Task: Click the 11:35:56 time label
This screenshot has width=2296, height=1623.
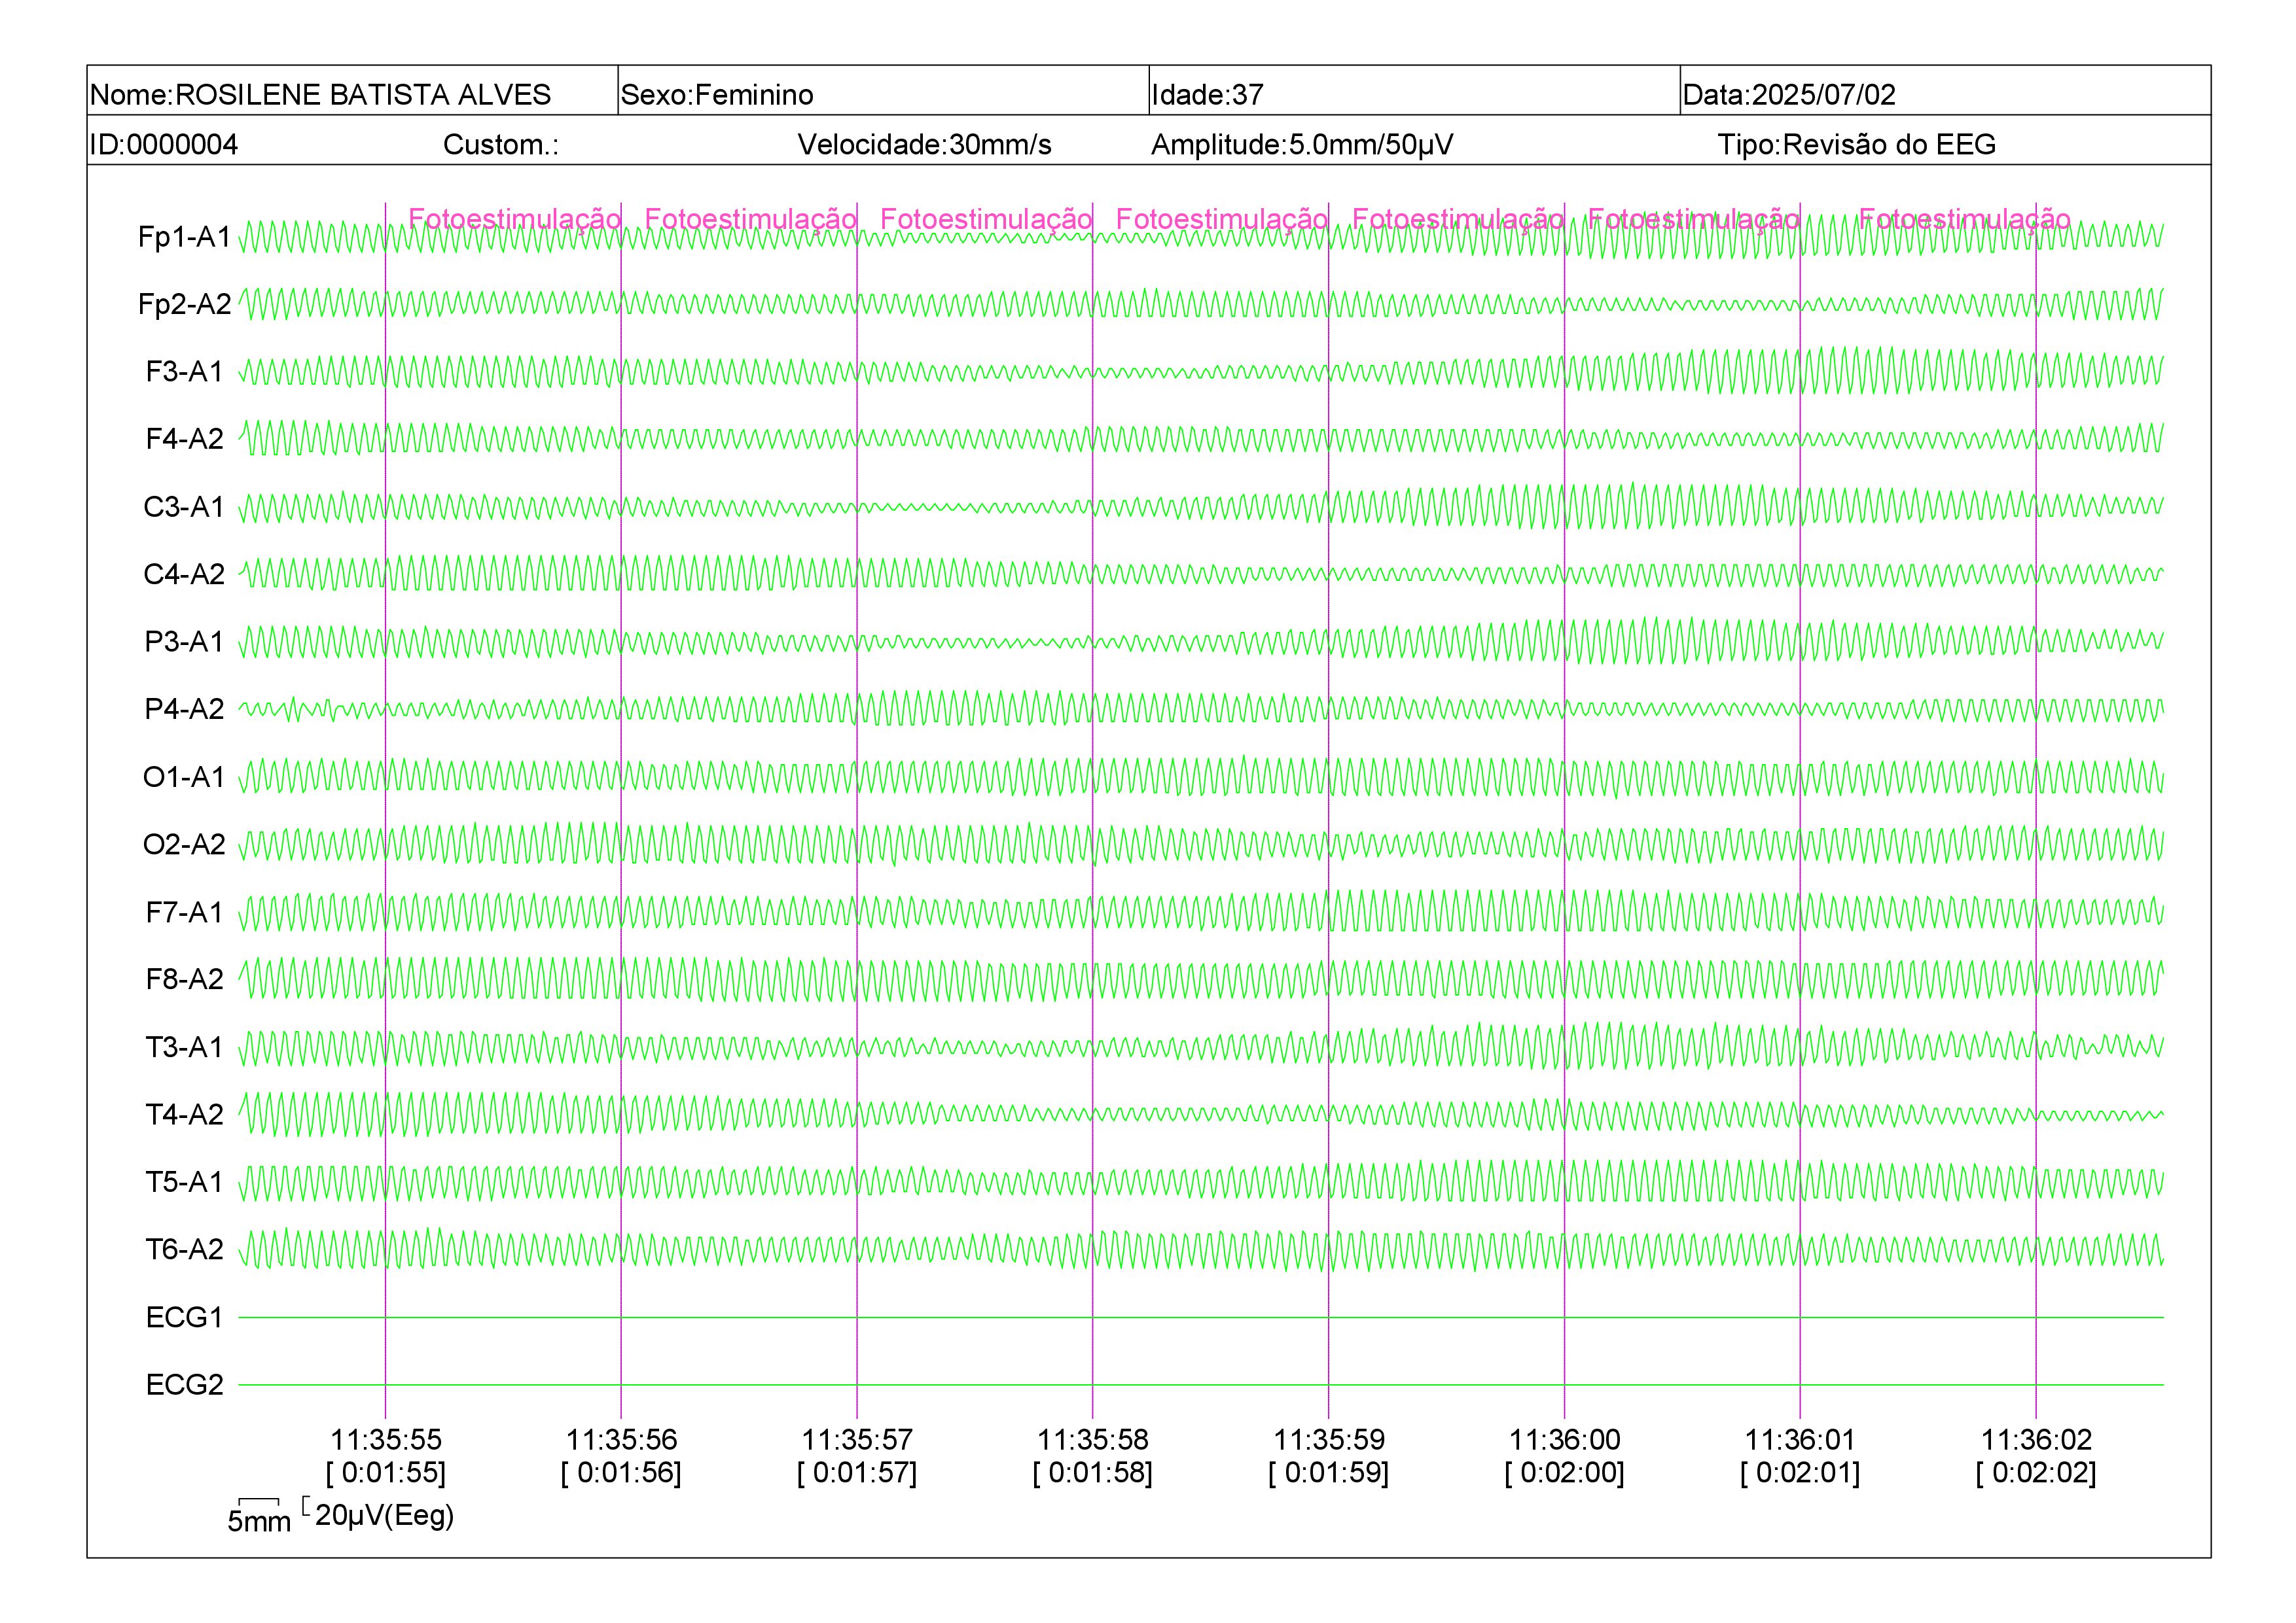Action: [x=622, y=1440]
